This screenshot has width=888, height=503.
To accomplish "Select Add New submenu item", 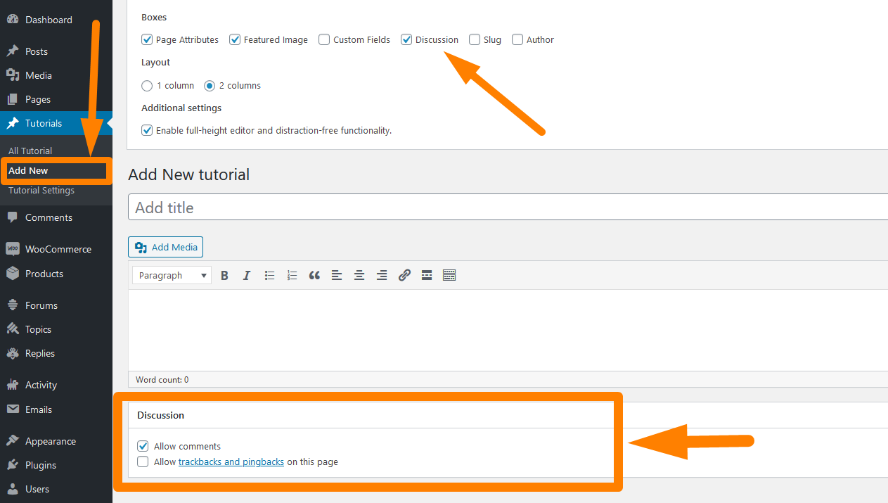I will [x=28, y=170].
